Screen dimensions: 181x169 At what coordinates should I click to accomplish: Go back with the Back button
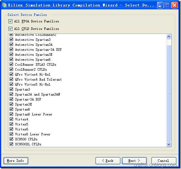click(x=108, y=161)
